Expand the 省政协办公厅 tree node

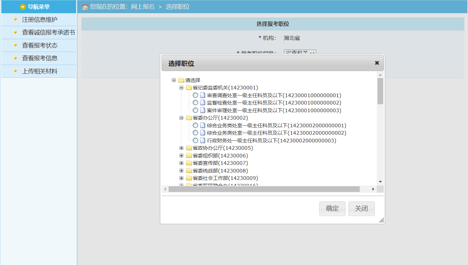[x=181, y=148]
